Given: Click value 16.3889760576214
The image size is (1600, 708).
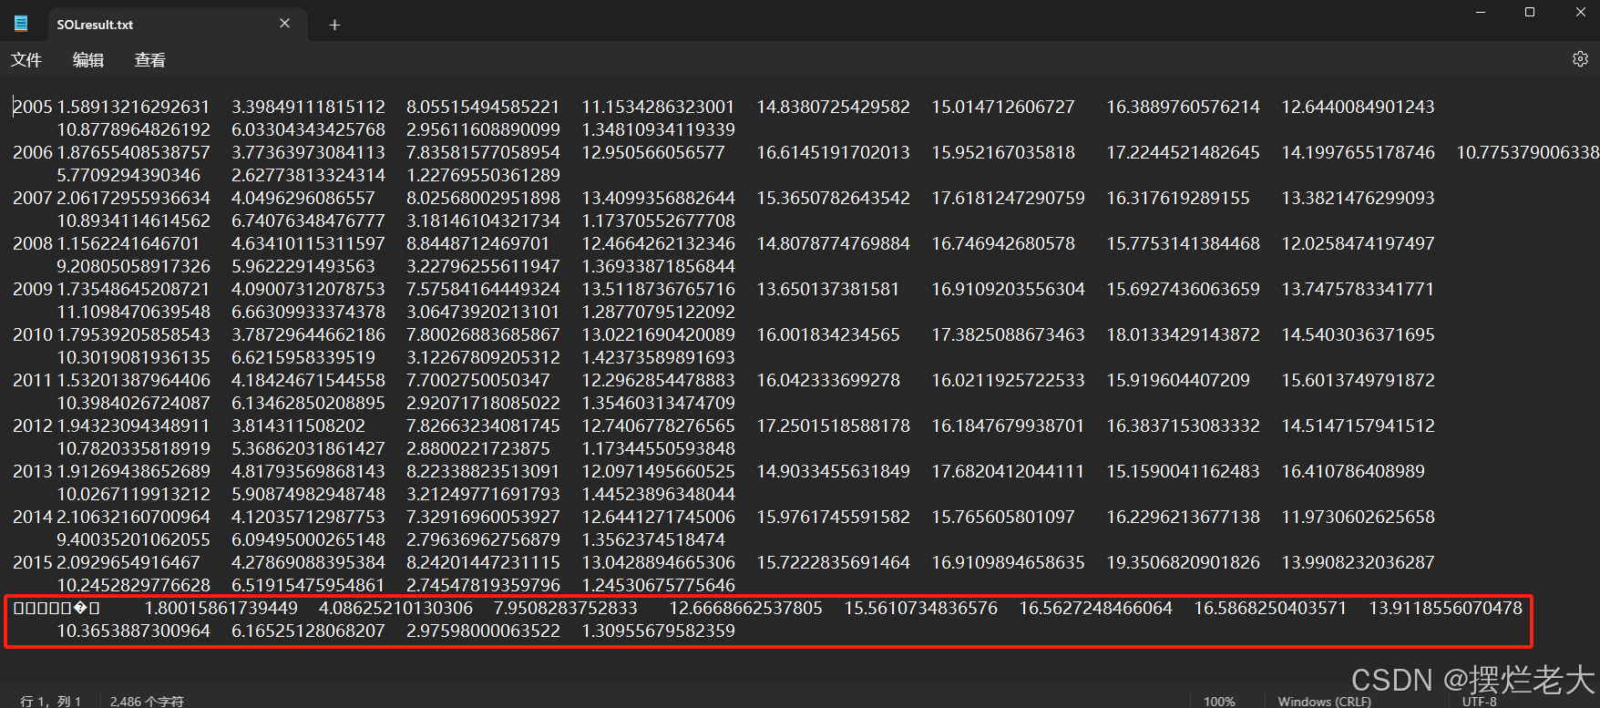Looking at the screenshot, I should point(1183,107).
